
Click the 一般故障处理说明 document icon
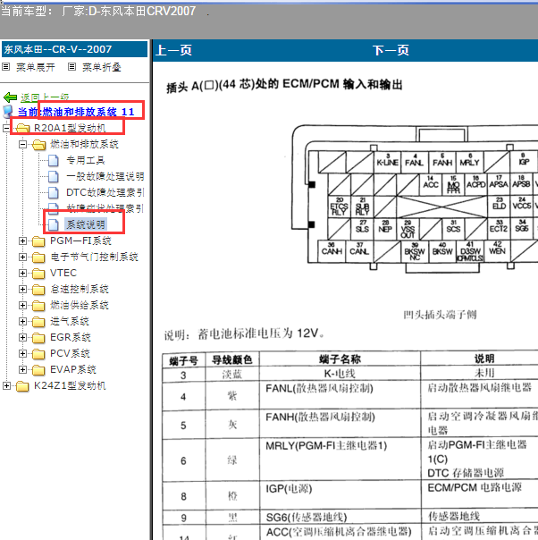click(x=53, y=177)
